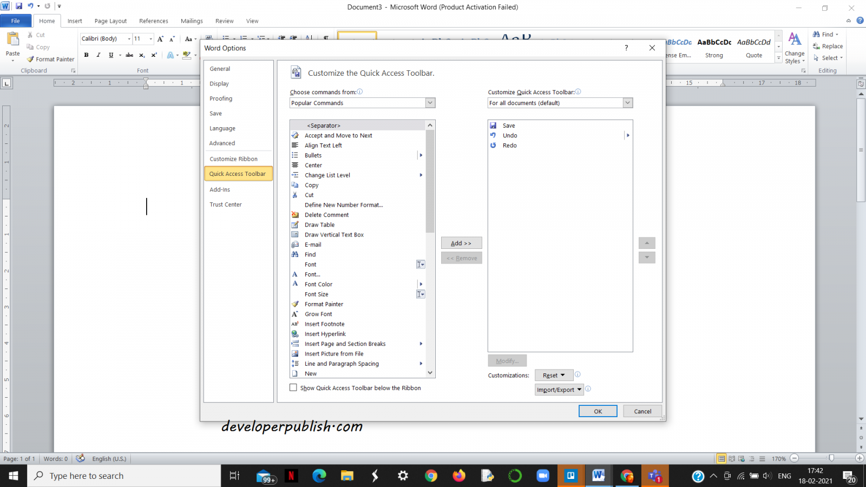This screenshot has height=487, width=866.
Task: Select the Trust Center category
Action: pyautogui.click(x=226, y=205)
